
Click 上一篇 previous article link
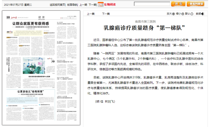91,14
